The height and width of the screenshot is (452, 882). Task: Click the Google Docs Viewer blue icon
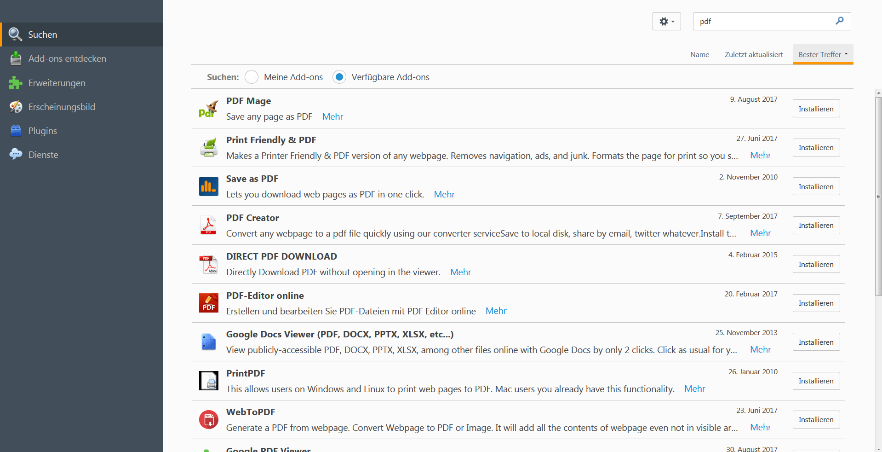coord(209,342)
